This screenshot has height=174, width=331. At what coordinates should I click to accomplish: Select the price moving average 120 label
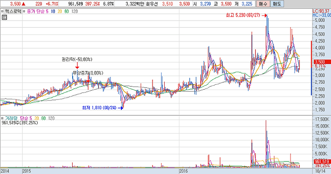[x=74, y=12]
